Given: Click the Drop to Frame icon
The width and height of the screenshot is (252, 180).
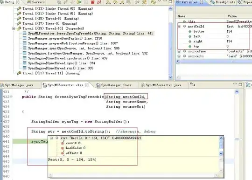Looking at the screenshot, I should [x=128, y=2].
